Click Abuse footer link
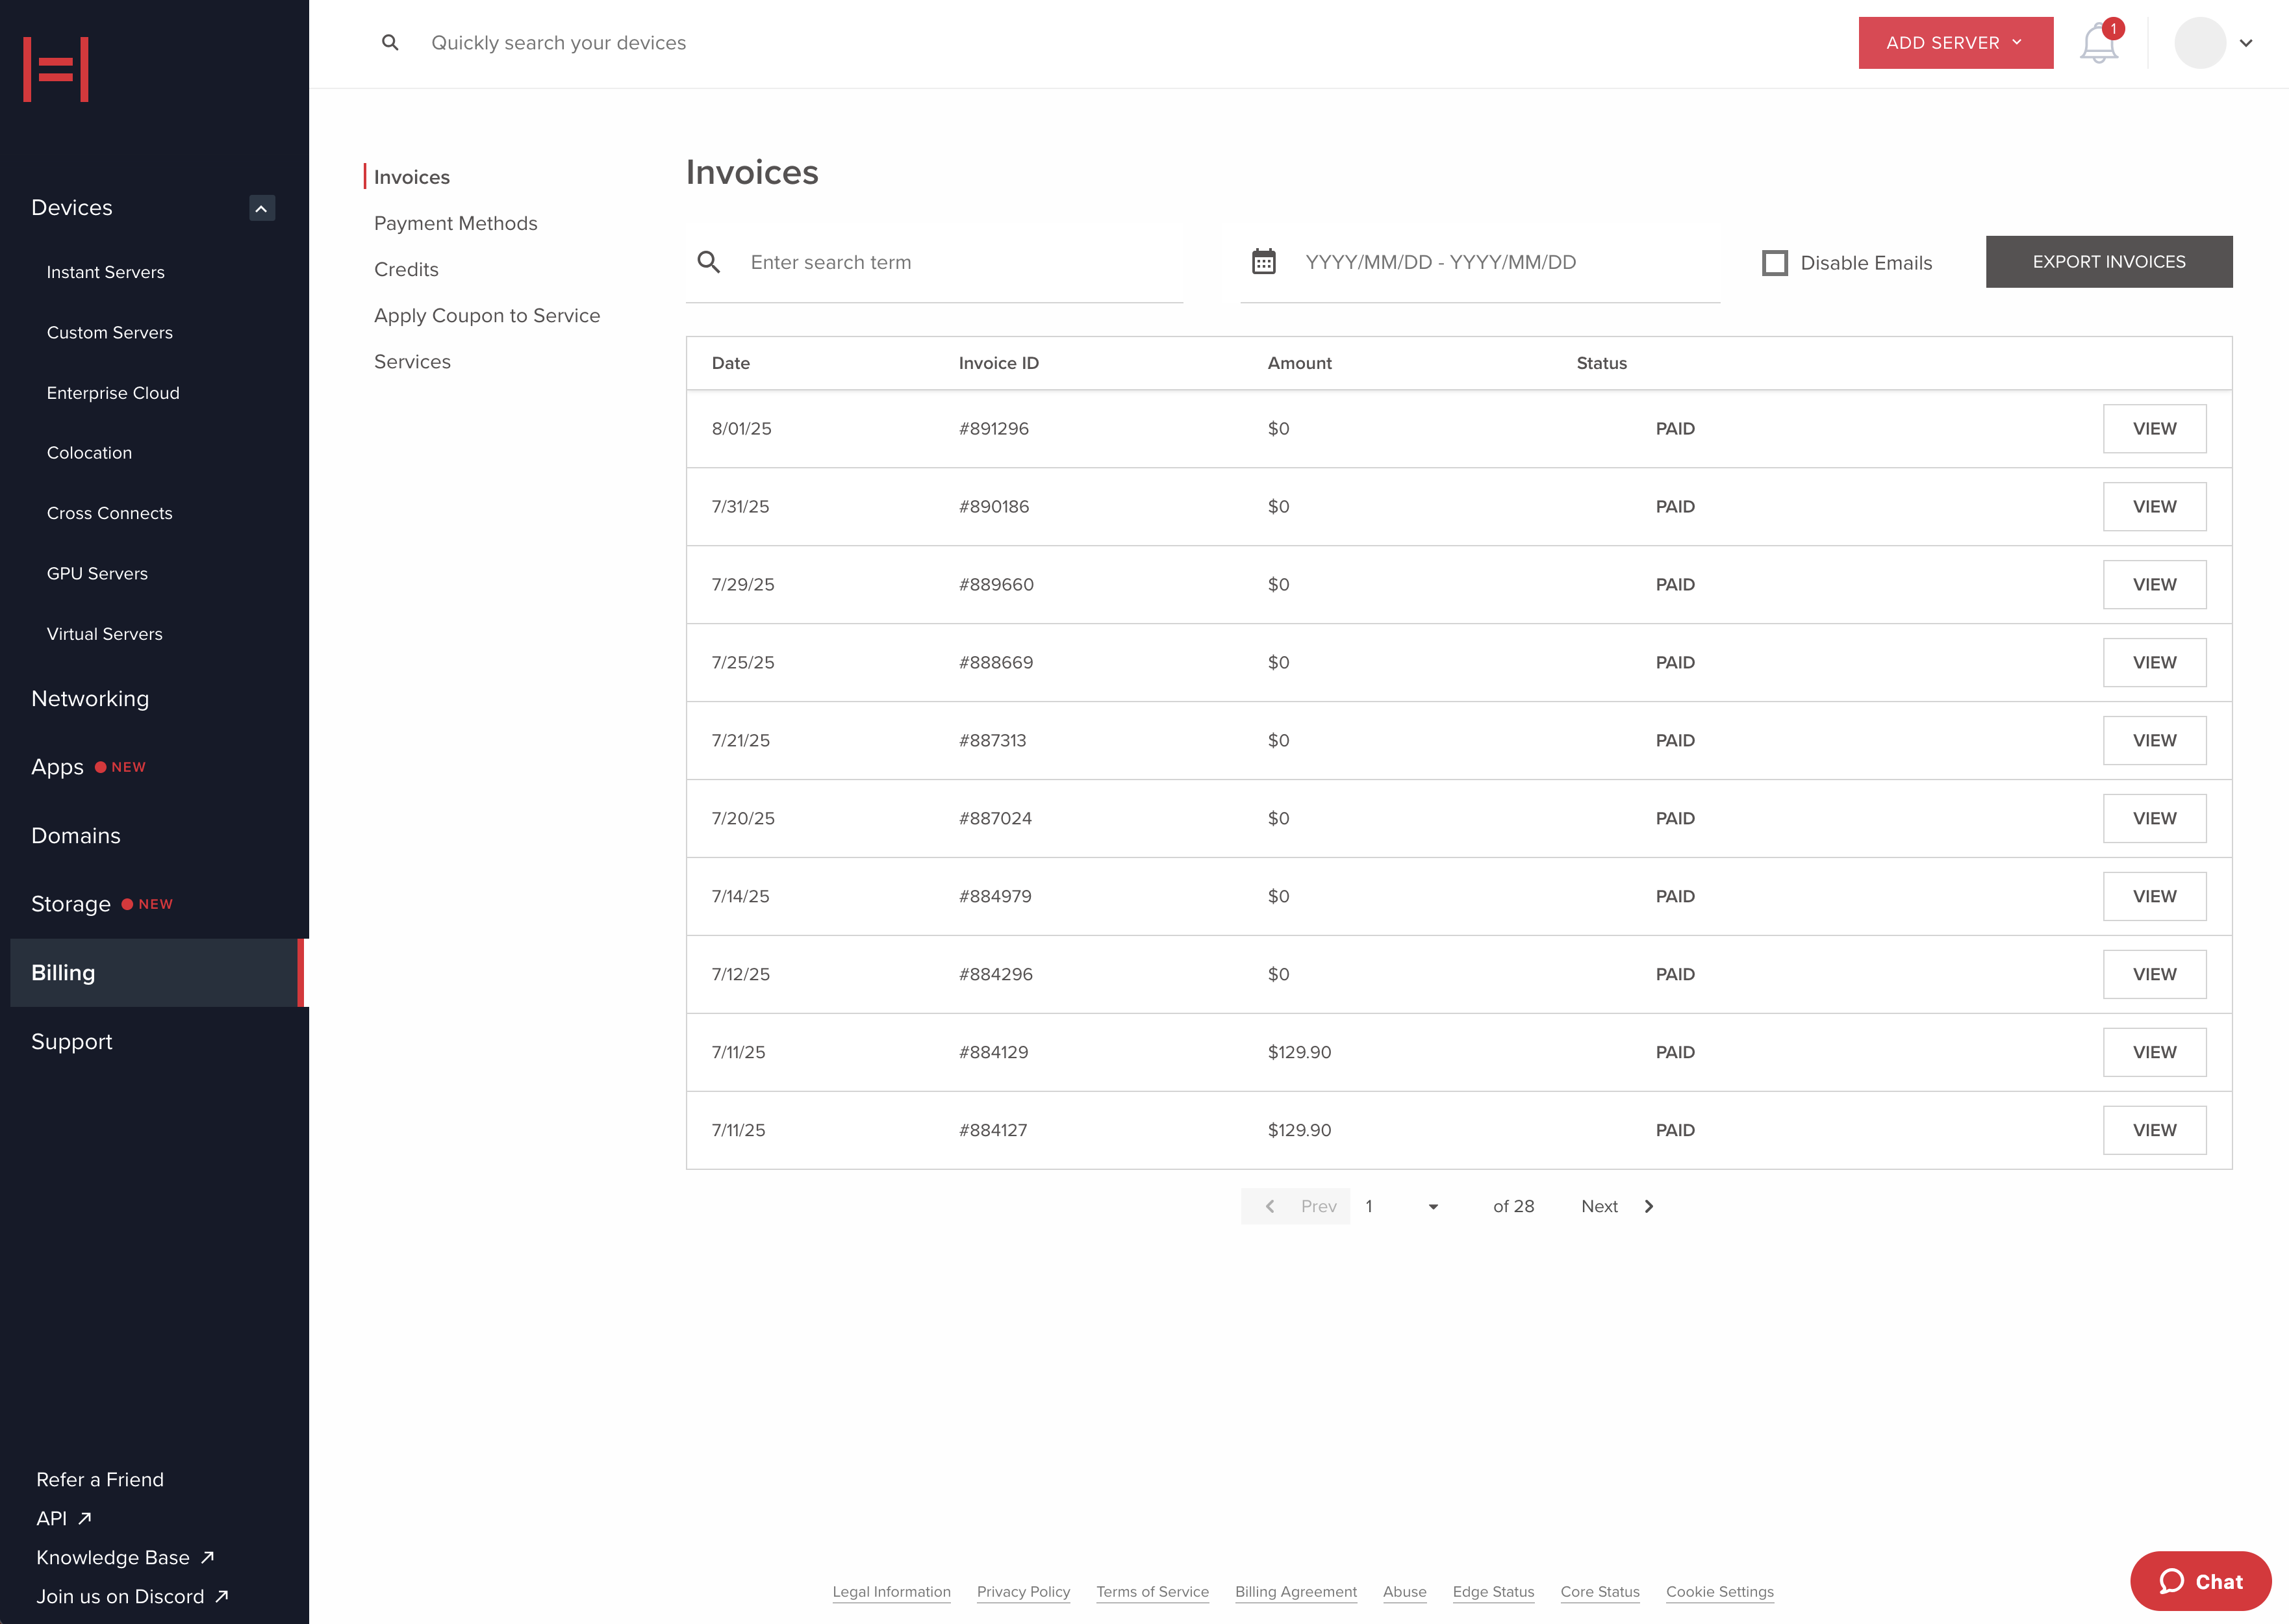The width and height of the screenshot is (2289, 1624). point(1404,1592)
